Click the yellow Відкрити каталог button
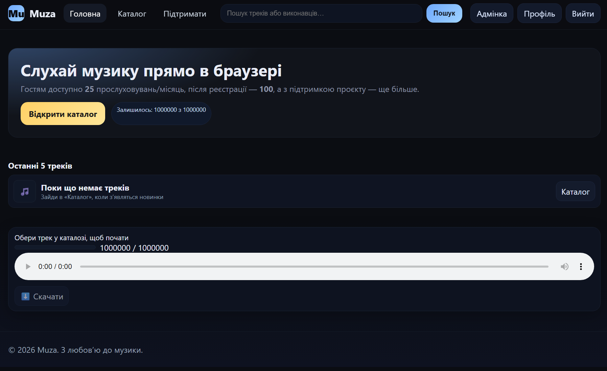This screenshot has height=371, width=607. [x=63, y=114]
